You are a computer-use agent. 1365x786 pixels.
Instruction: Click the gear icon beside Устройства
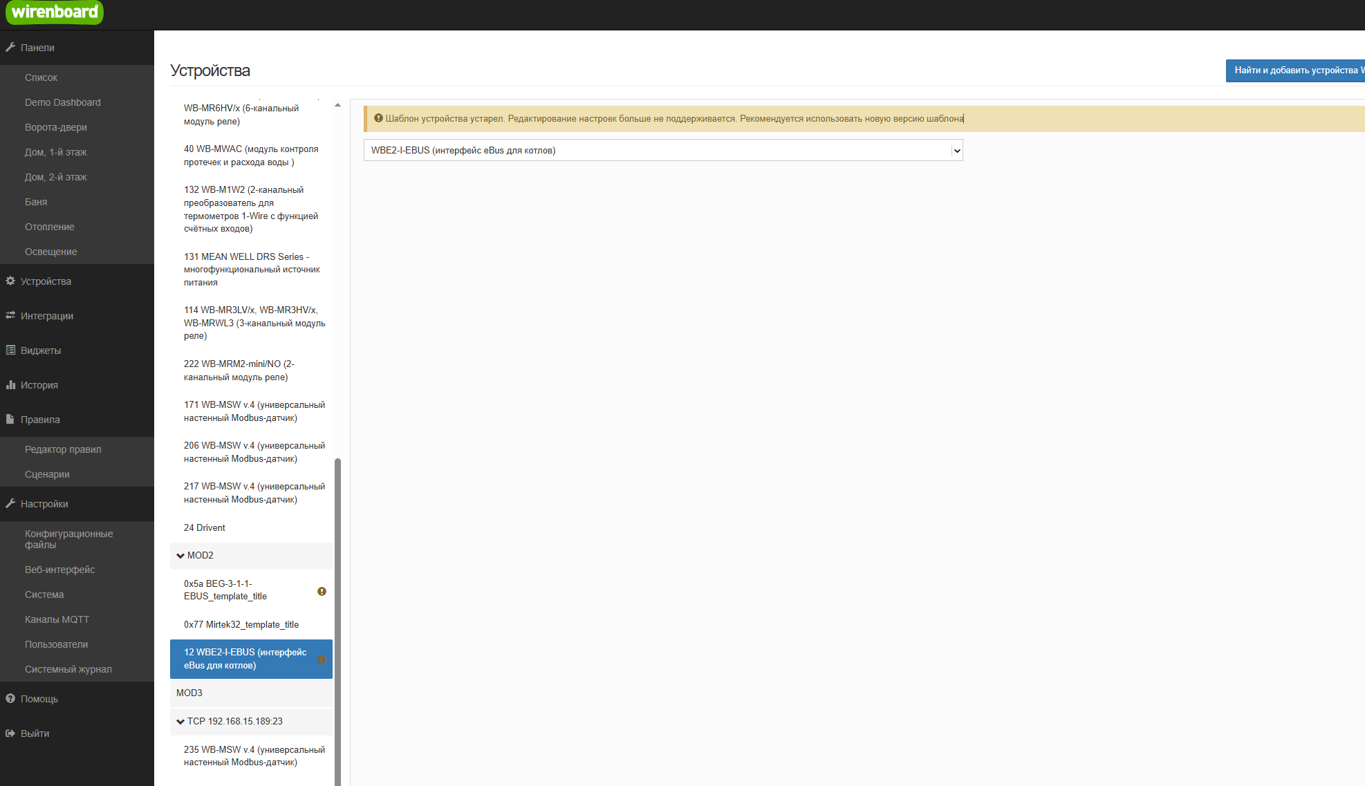(x=10, y=281)
